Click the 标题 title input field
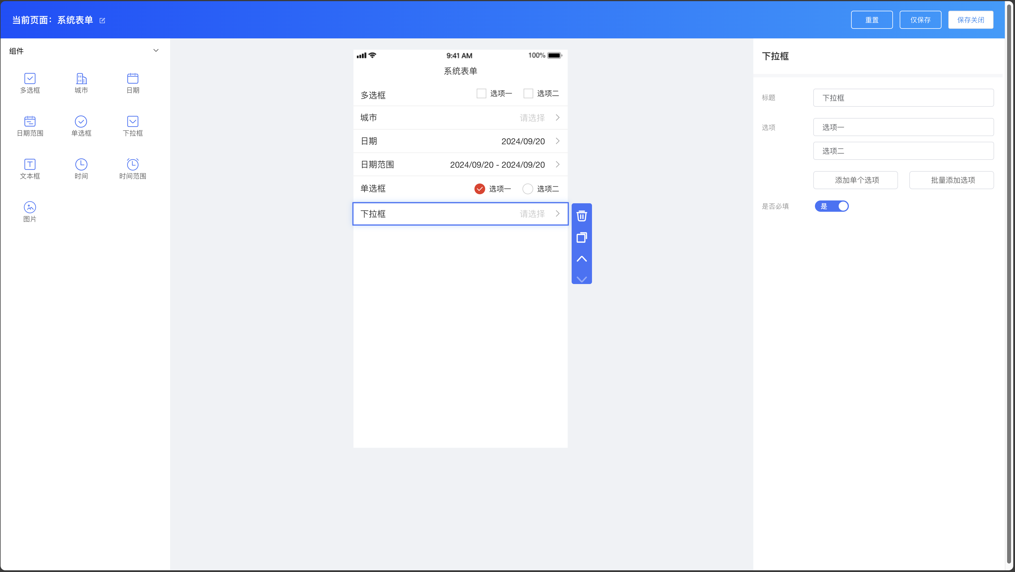1015x572 pixels. coord(903,98)
